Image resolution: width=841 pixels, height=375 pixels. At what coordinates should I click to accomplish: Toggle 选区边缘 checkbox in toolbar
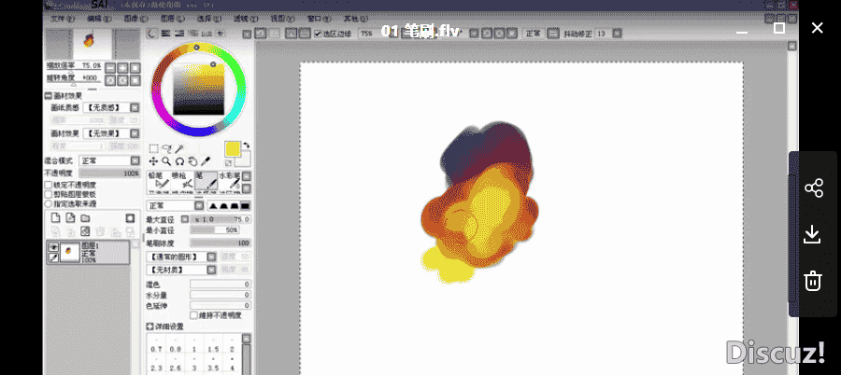coord(318,34)
